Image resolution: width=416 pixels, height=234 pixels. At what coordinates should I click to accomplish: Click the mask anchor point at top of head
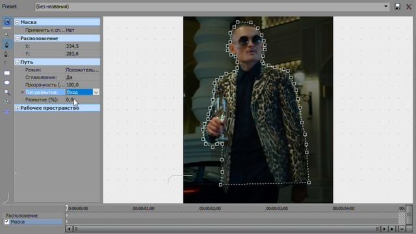coord(238,22)
